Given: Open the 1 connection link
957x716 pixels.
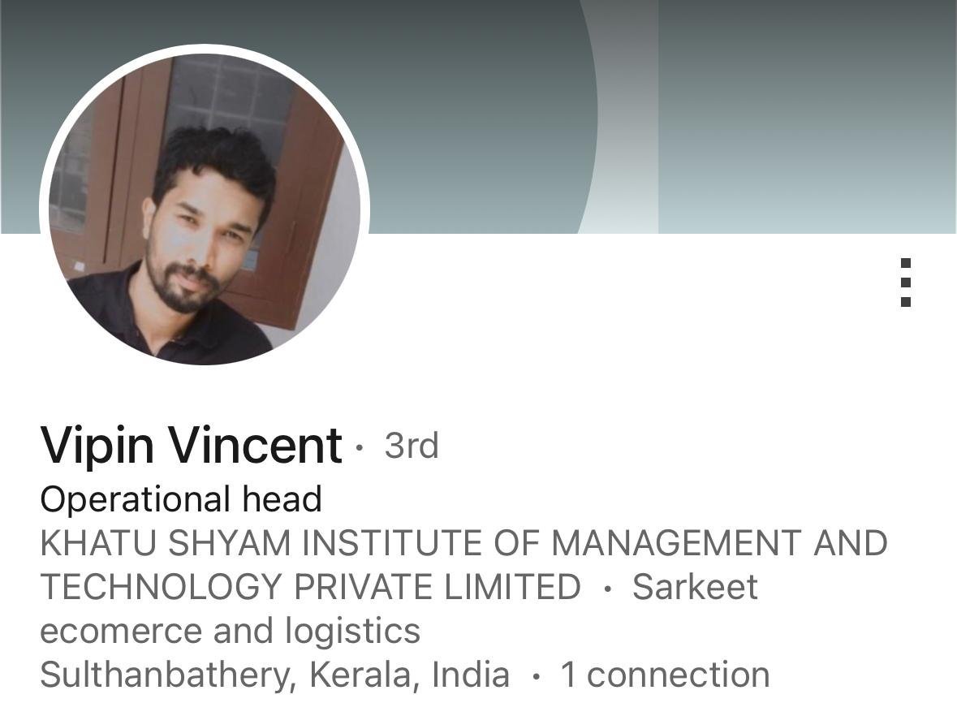Looking at the screenshot, I should (666, 675).
